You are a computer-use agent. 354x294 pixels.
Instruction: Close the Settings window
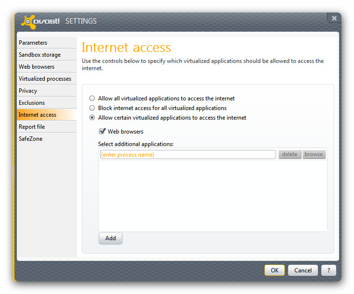click(334, 18)
